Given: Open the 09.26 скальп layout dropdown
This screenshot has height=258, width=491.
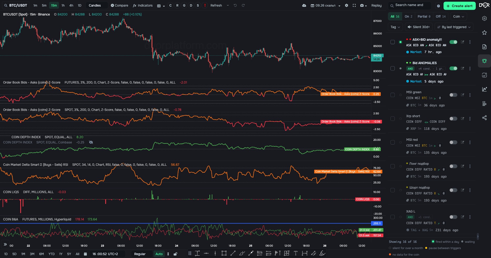Looking at the screenshot, I should pos(325,6).
